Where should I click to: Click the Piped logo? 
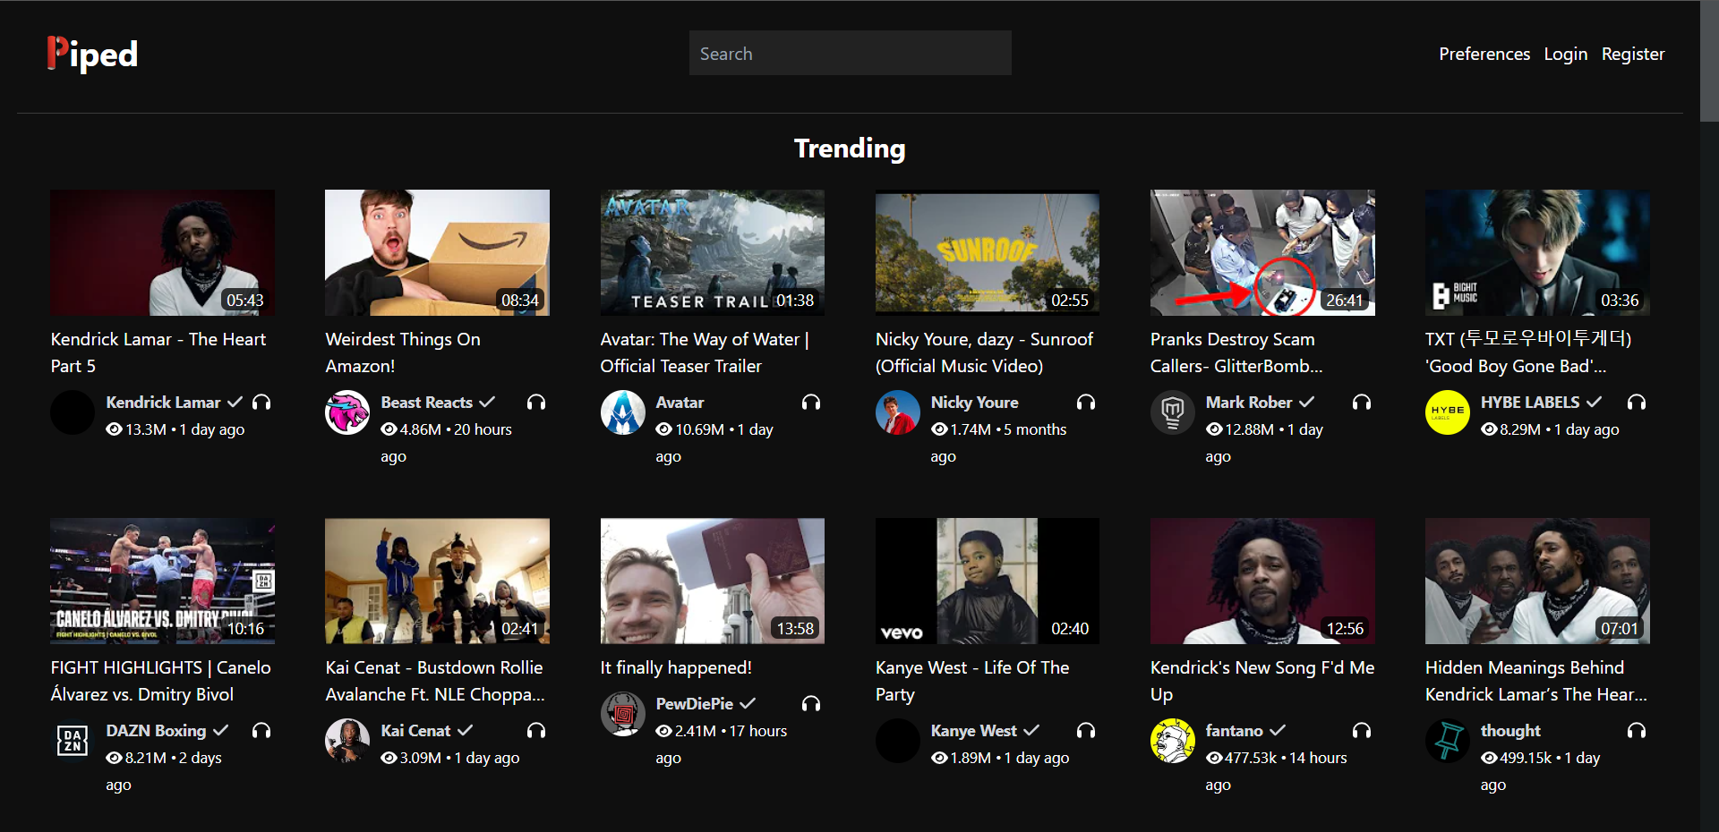[92, 54]
